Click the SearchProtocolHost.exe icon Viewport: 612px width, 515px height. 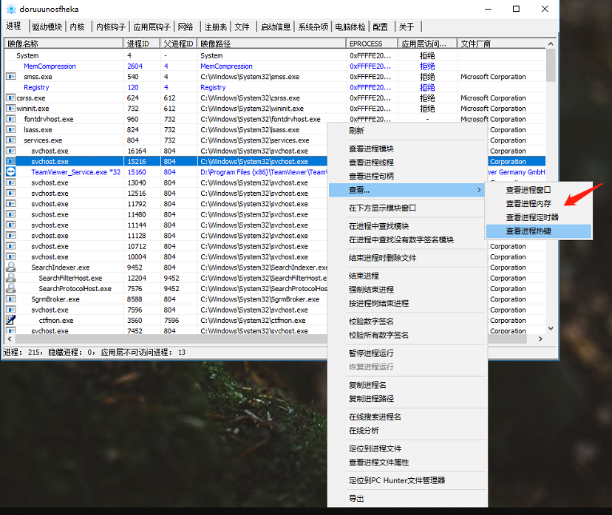pos(10,289)
